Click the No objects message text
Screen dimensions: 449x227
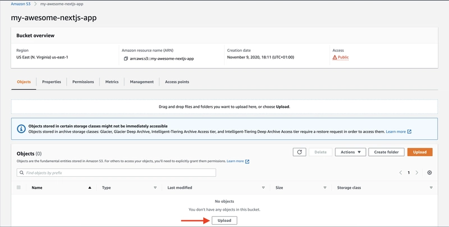224,201
